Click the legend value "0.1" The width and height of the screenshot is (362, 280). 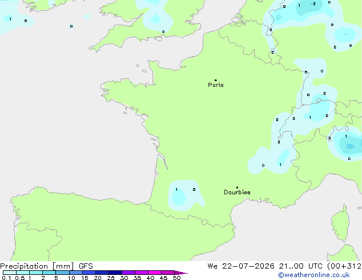[6, 278]
